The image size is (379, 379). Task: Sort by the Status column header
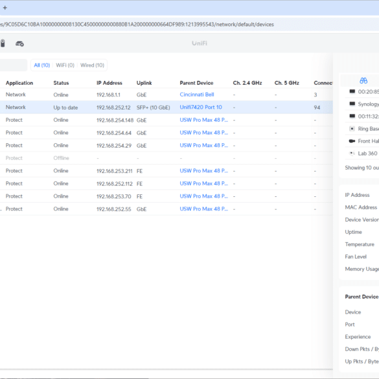point(61,83)
